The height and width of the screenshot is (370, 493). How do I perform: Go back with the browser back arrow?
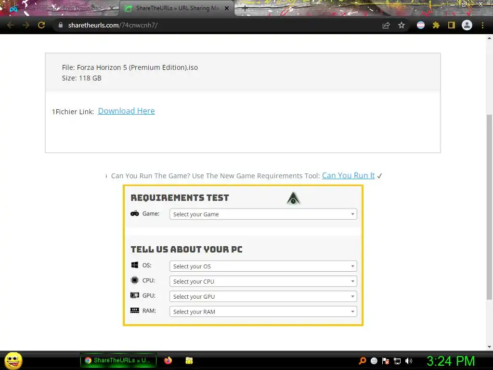click(11, 25)
